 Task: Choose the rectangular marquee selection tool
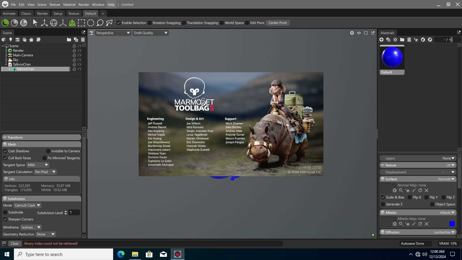(81, 23)
